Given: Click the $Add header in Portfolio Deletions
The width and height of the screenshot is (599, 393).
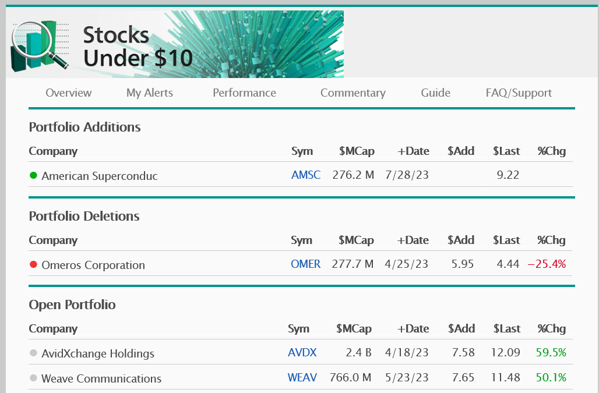Looking at the screenshot, I should [x=461, y=240].
